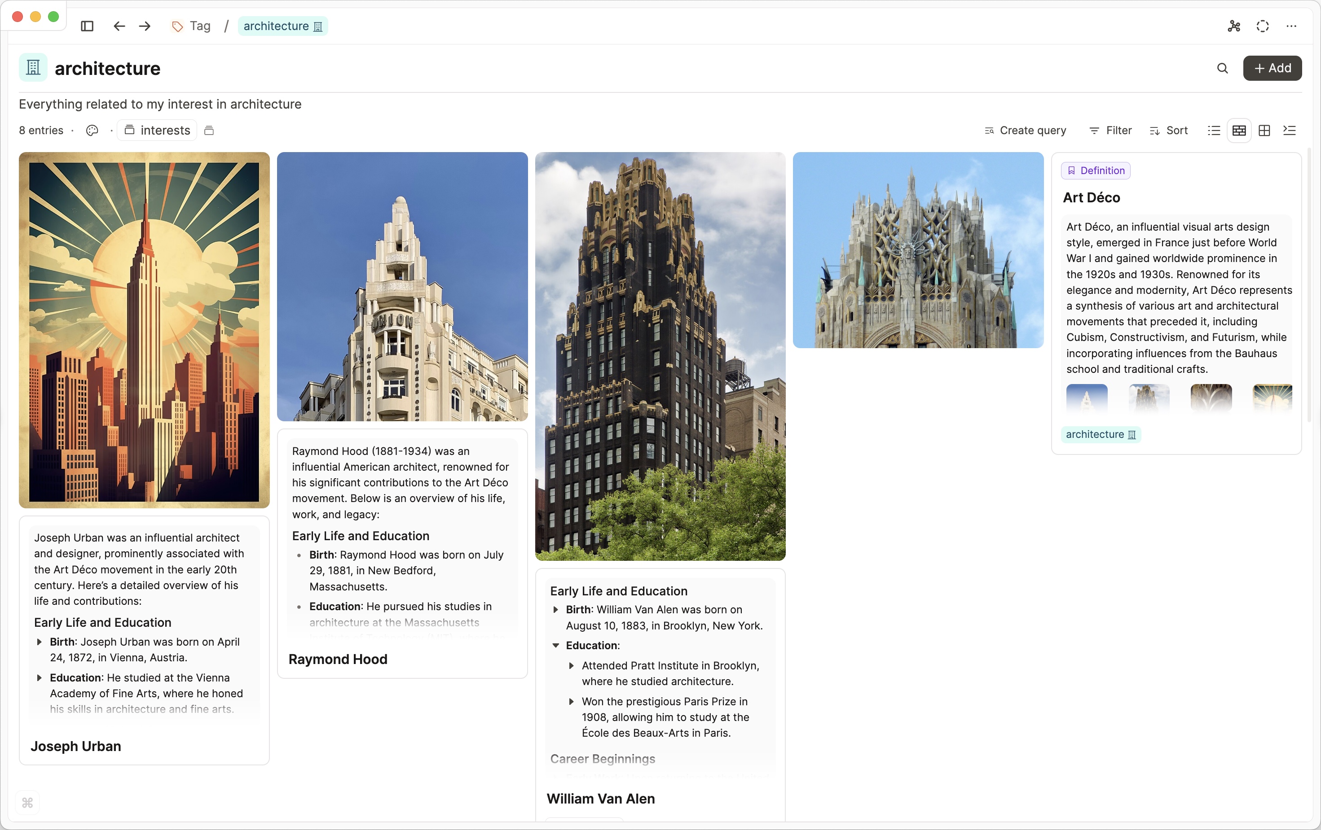Expand the Attended Pratt Institute bullet
Image resolution: width=1321 pixels, height=830 pixels.
[x=571, y=665]
